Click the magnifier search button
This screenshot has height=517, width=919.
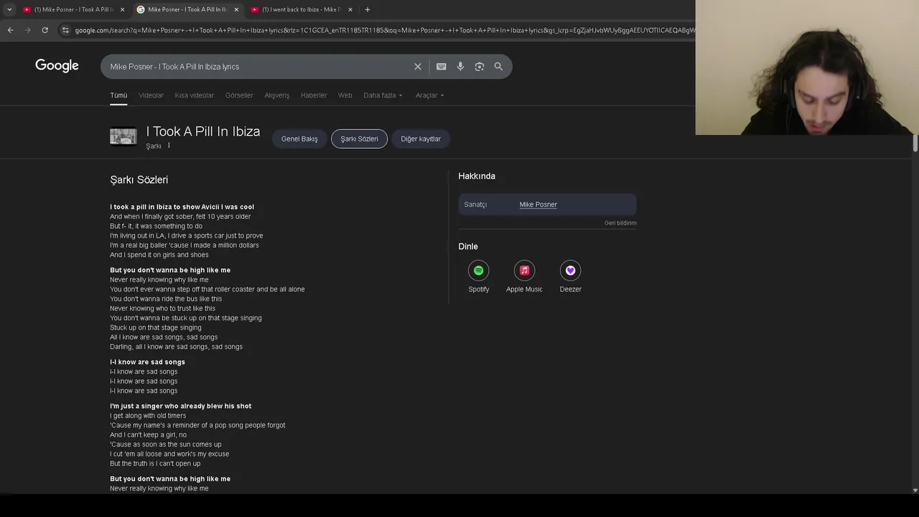tap(498, 67)
